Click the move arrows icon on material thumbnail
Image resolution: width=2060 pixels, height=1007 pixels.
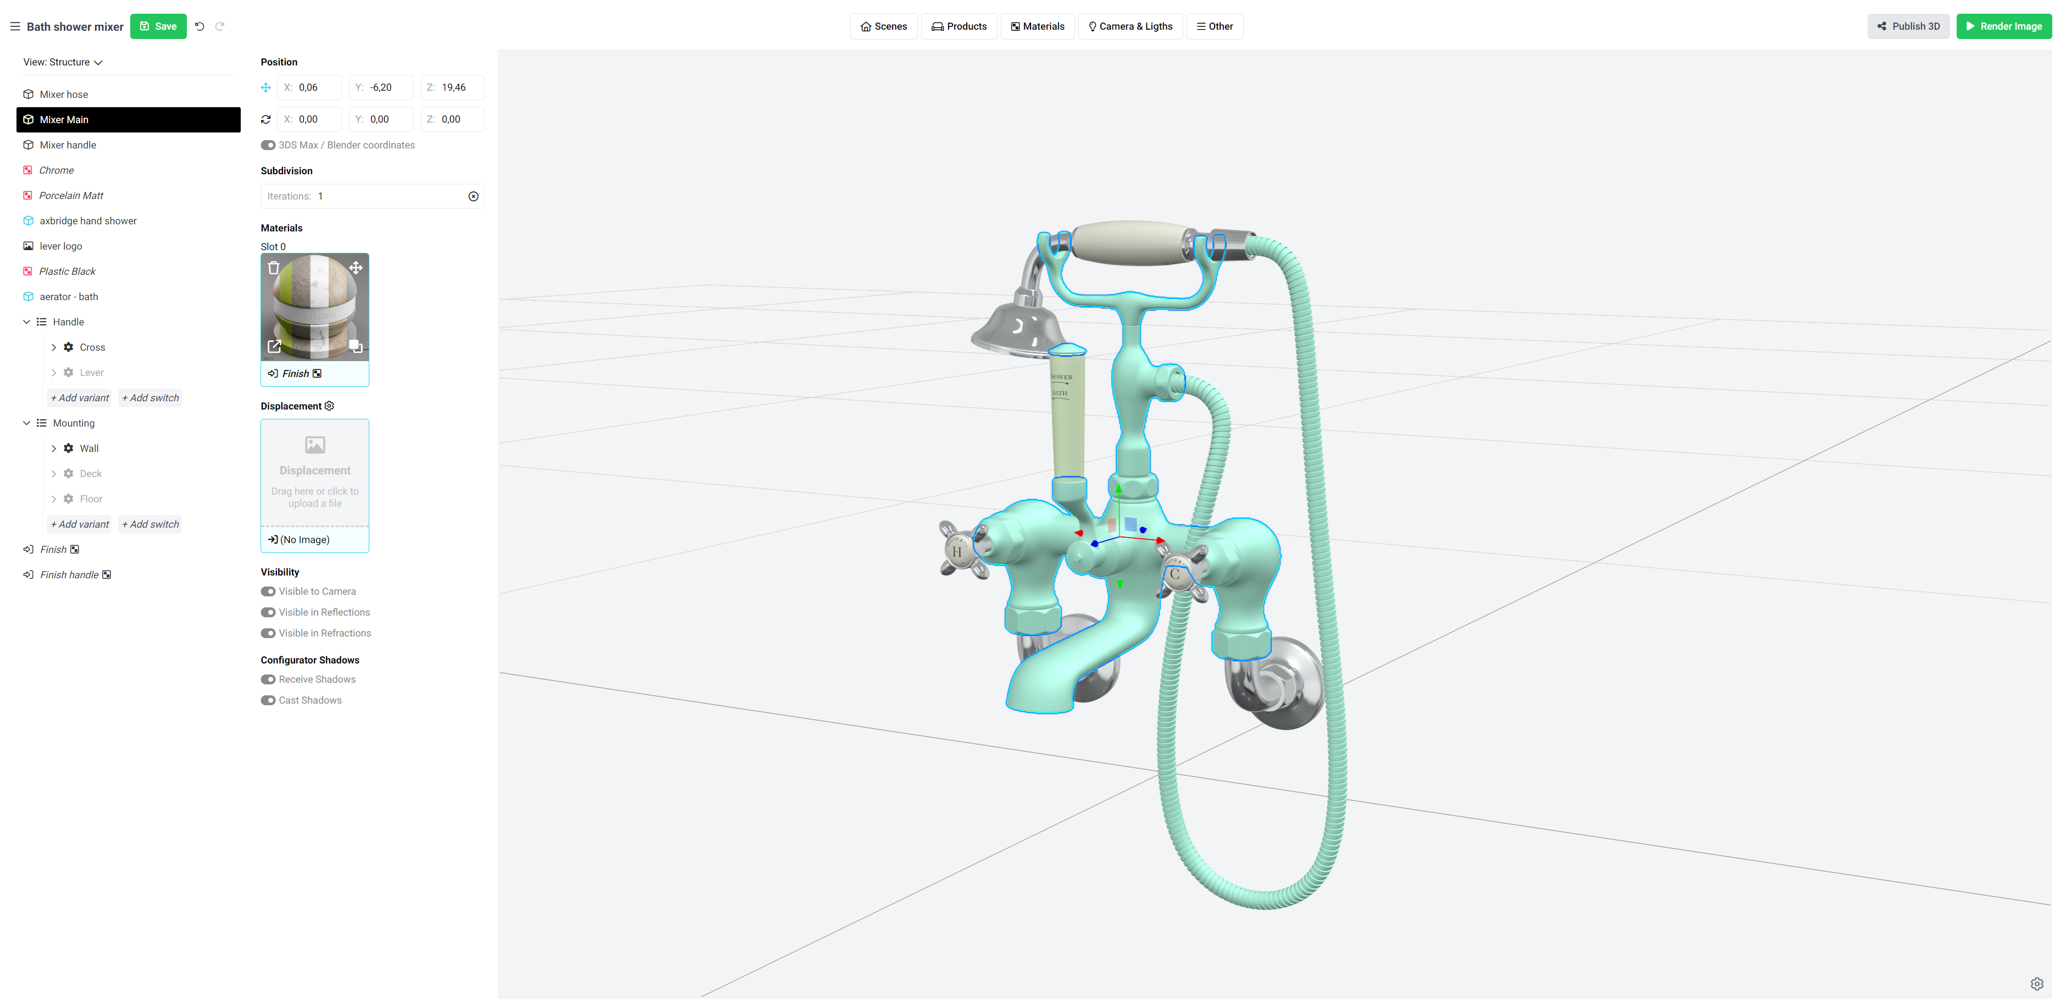click(x=356, y=268)
